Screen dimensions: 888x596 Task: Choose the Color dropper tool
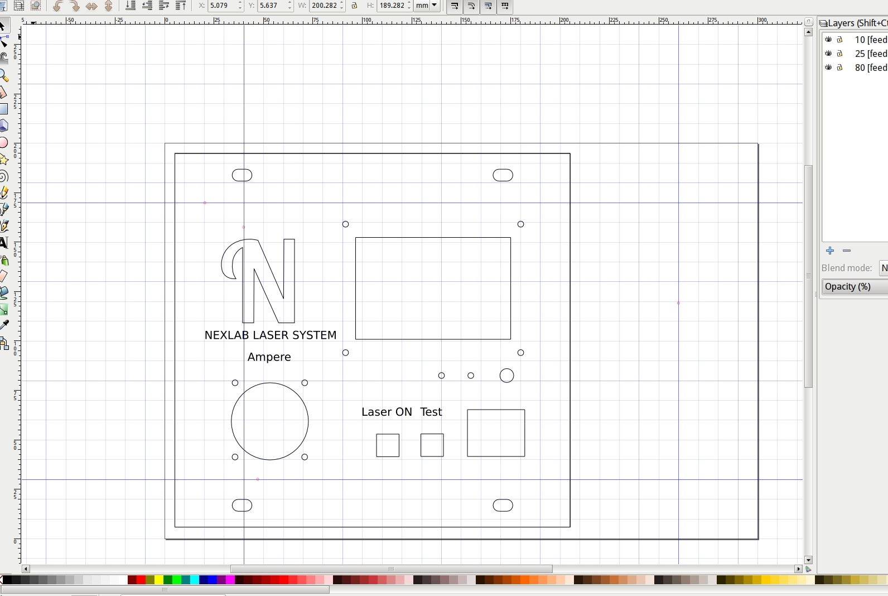(x=4, y=324)
